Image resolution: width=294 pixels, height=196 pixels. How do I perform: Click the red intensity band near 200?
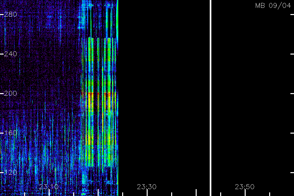tap(99, 93)
